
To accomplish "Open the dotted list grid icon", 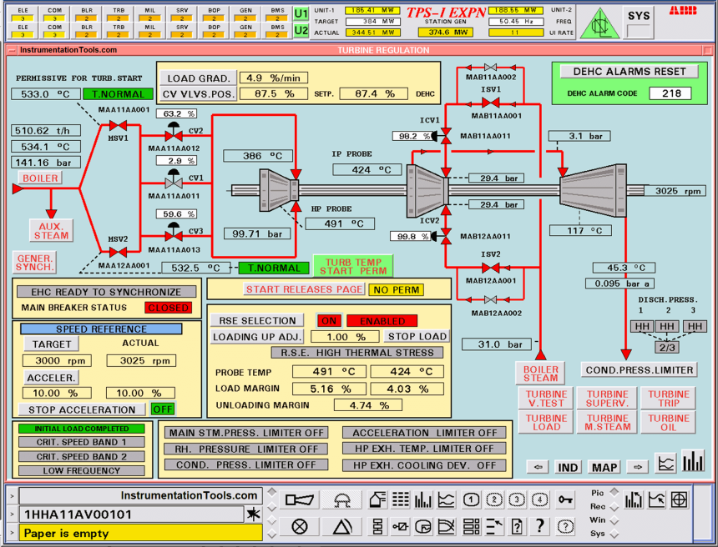I will 401,499.
